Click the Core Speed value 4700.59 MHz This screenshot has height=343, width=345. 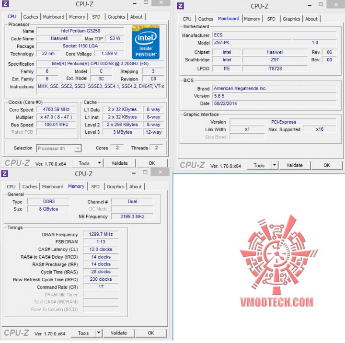click(56, 109)
